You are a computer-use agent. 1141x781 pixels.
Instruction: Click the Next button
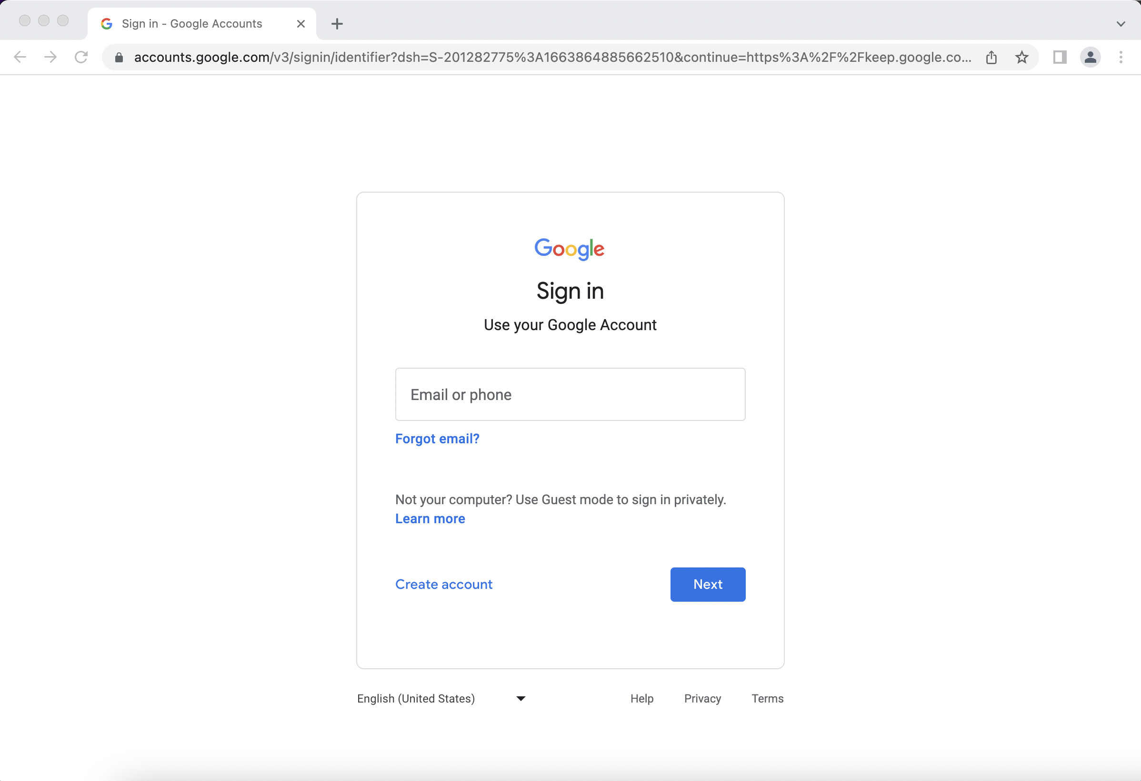708,585
